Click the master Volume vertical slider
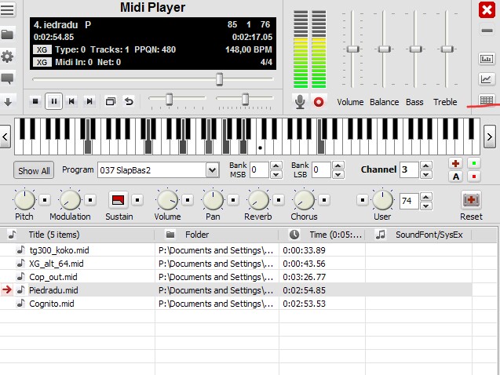This screenshot has height=375, width=500. click(x=352, y=49)
